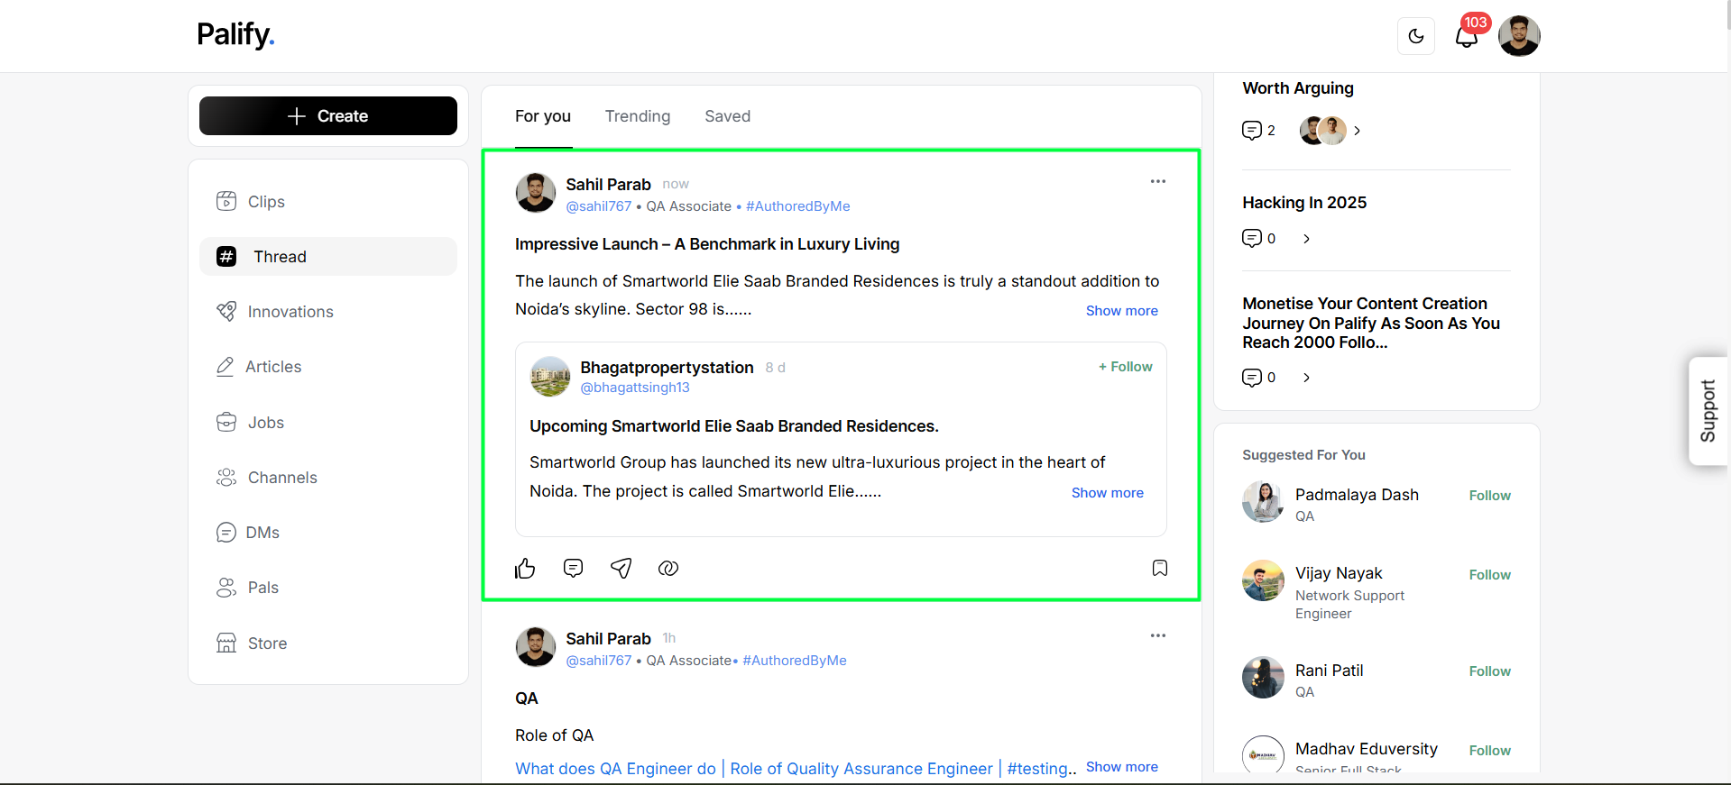Follow Vijay Nayak
Image resolution: width=1731 pixels, height=785 pixels.
point(1489,575)
